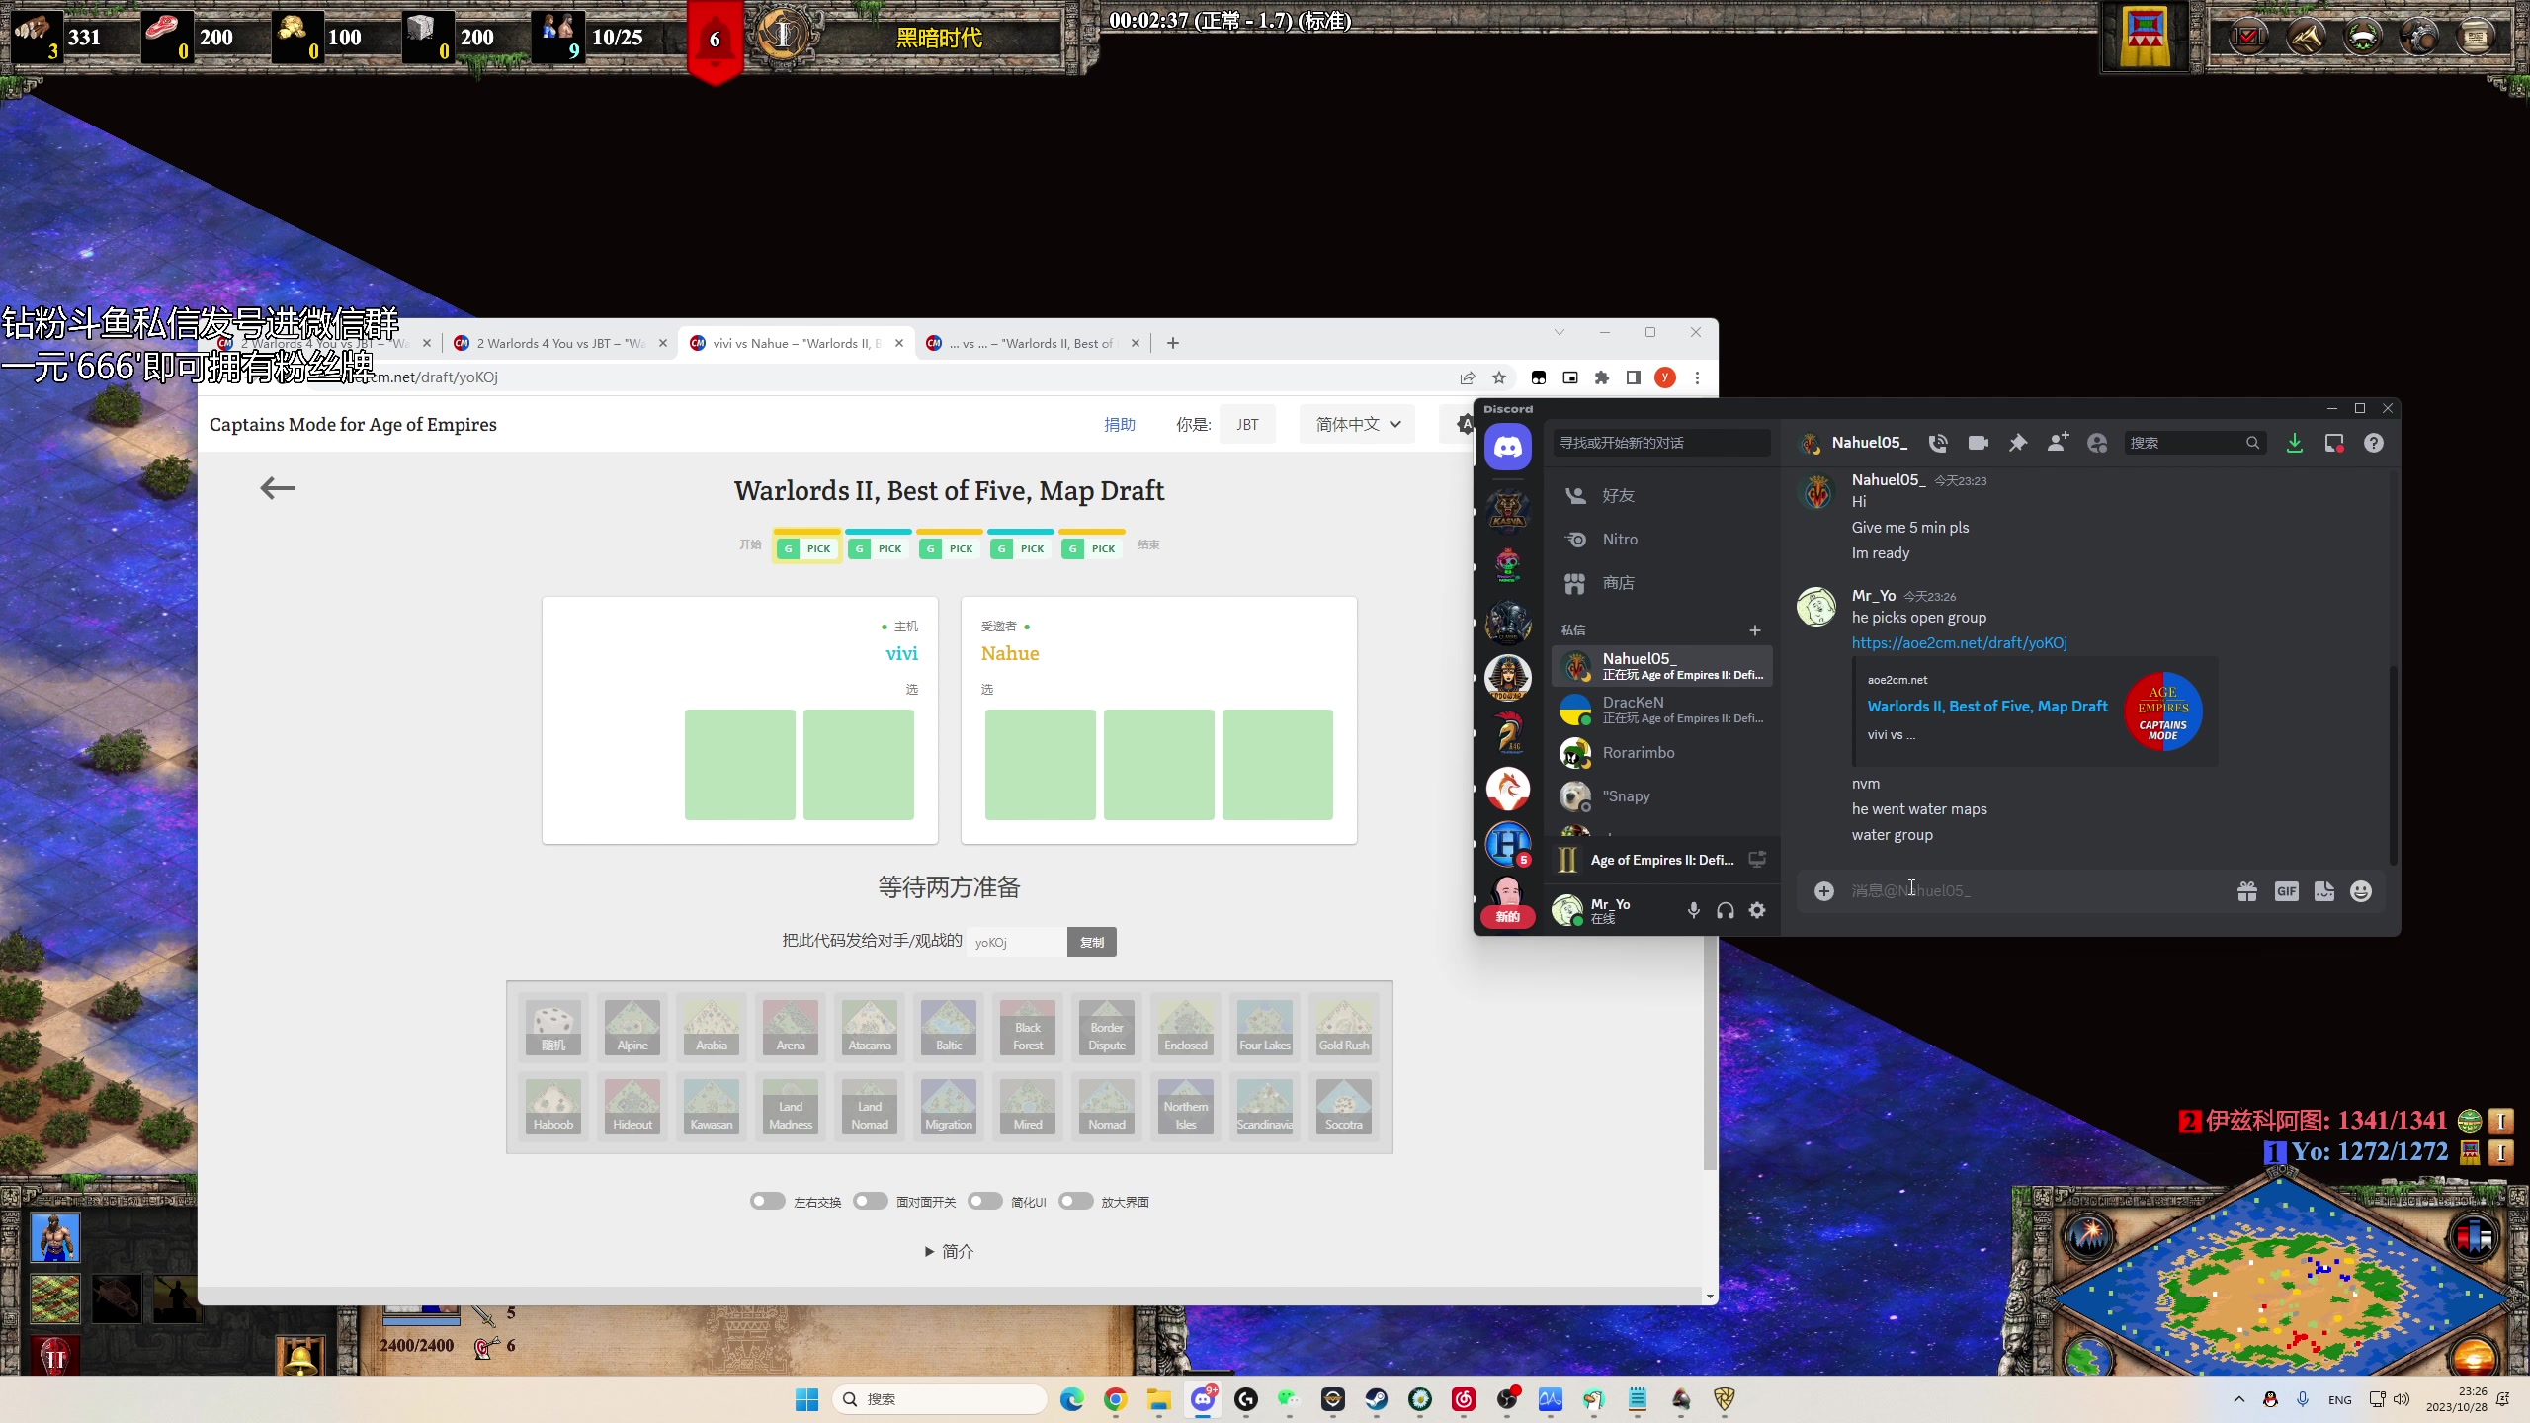Viewport: 2530px width, 1423px height.
Task: Open Discord user settings gear
Action: 1757,910
